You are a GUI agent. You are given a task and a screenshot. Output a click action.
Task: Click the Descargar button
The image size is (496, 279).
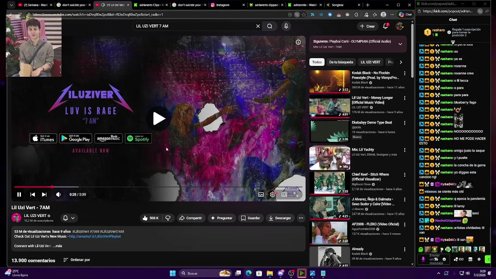[x=280, y=218]
